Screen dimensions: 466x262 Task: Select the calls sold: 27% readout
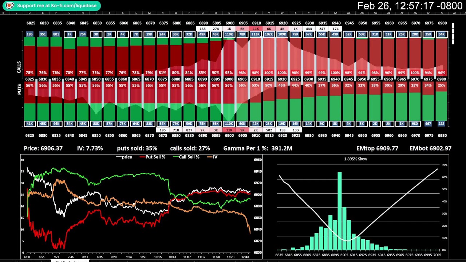pyautogui.click(x=190, y=148)
